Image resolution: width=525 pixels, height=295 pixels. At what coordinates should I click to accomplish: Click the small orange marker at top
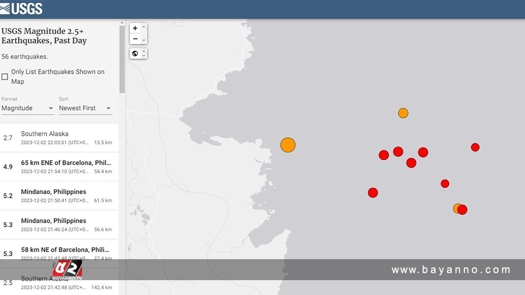(403, 113)
